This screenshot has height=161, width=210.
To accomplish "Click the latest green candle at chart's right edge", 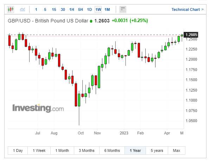I will click(x=182, y=35).
